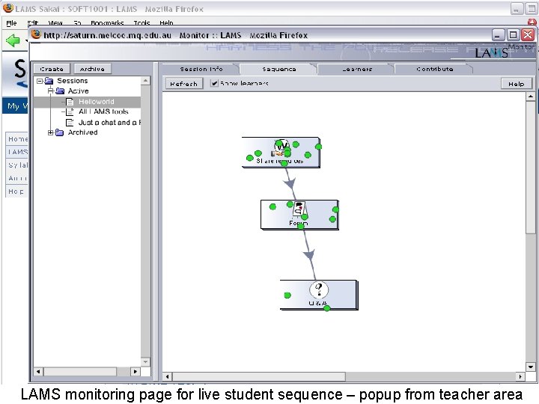Click the Share resources activity icon
Viewport: 539px width, 404px height.
click(x=281, y=148)
